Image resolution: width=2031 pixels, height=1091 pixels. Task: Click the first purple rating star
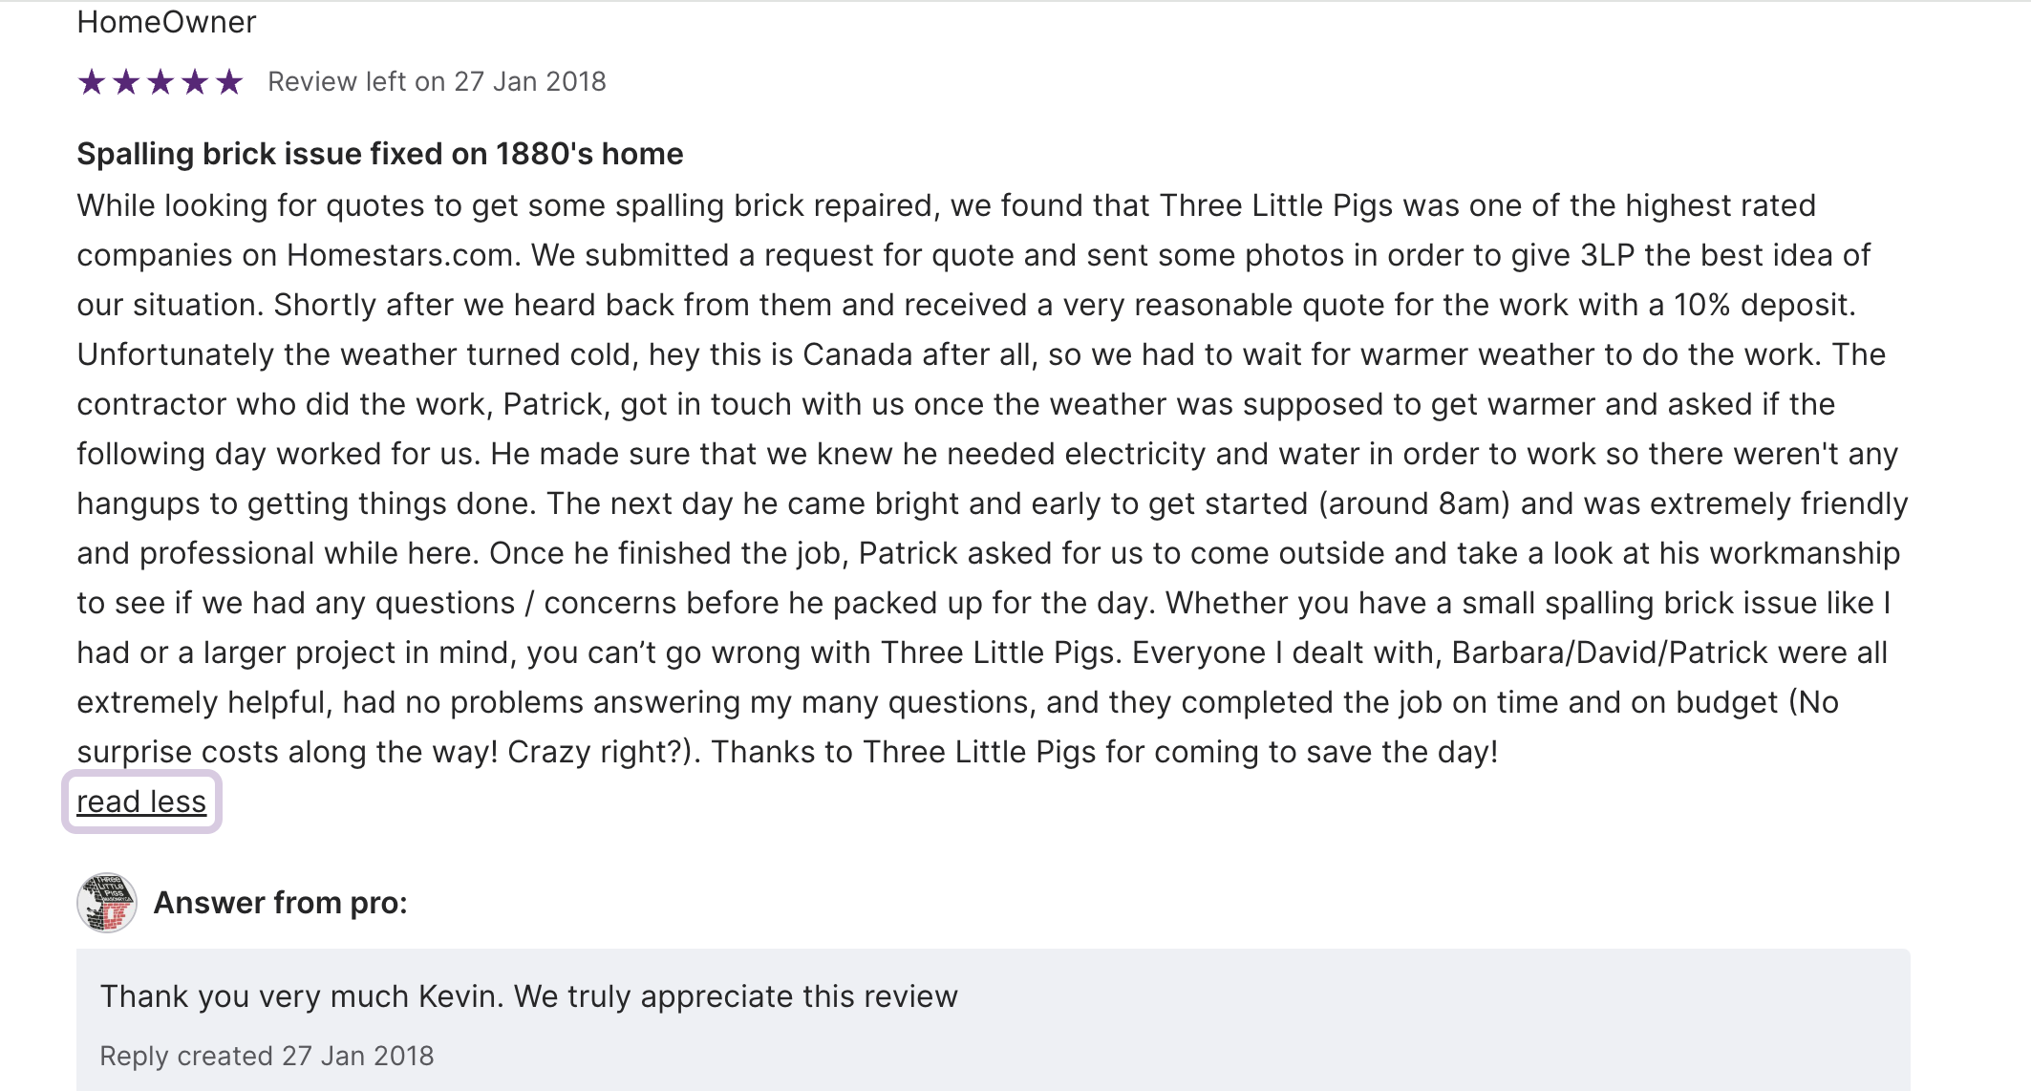click(x=92, y=82)
